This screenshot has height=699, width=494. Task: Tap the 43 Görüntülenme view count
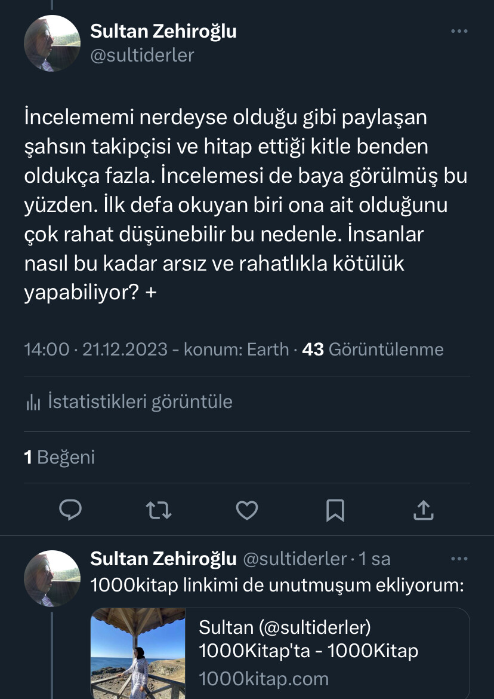click(x=373, y=349)
